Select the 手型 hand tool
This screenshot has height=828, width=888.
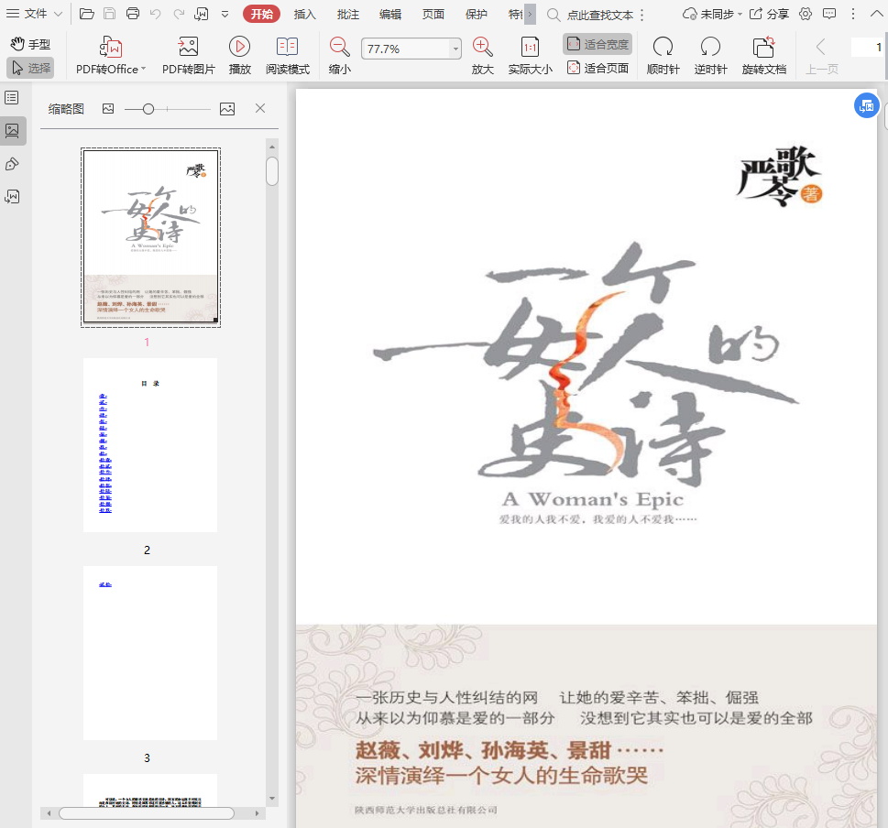tap(30, 44)
